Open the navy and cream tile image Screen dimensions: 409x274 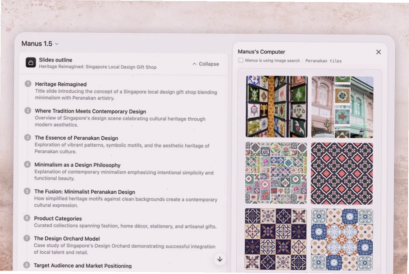click(x=276, y=239)
